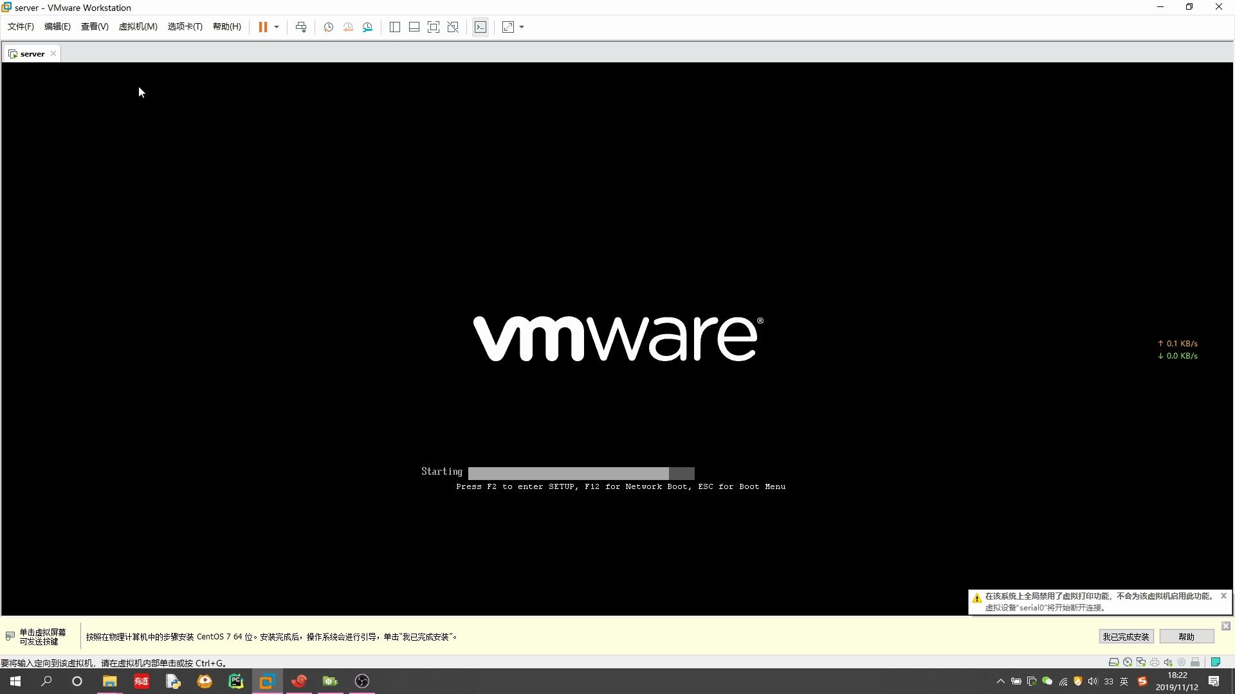Viewport: 1235px width, 694px height.
Task: Open the clock showing 18:22
Action: point(1177,681)
